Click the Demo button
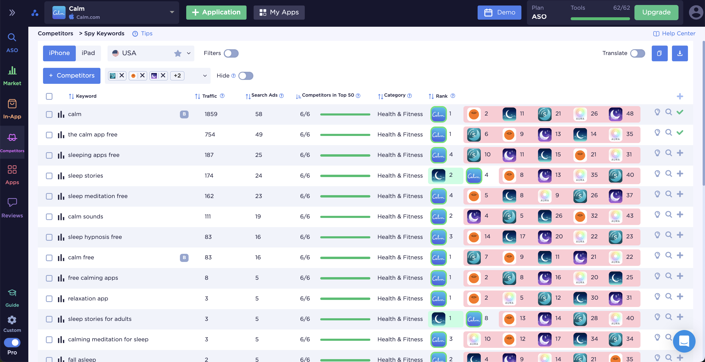Screen dimensions: 705x362 [499, 13]
